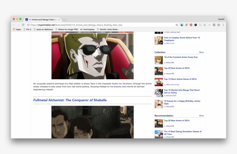The image size is (237, 154).
Task: Open the Rudol von Stroheim character link
Action: (x=122, y=84)
